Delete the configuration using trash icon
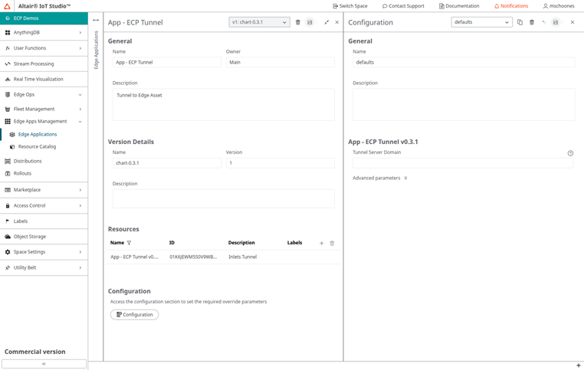Screen dimensions: 584x370 532,22
